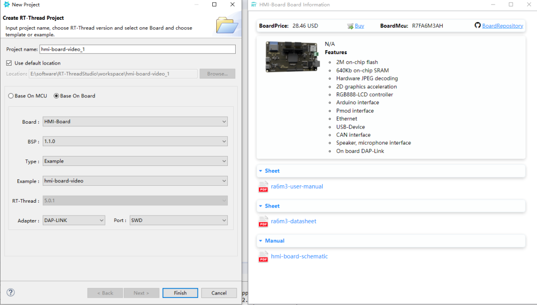
Task: Click the RT-Thread Studio icon in New Project title
Action: tap(6, 4)
